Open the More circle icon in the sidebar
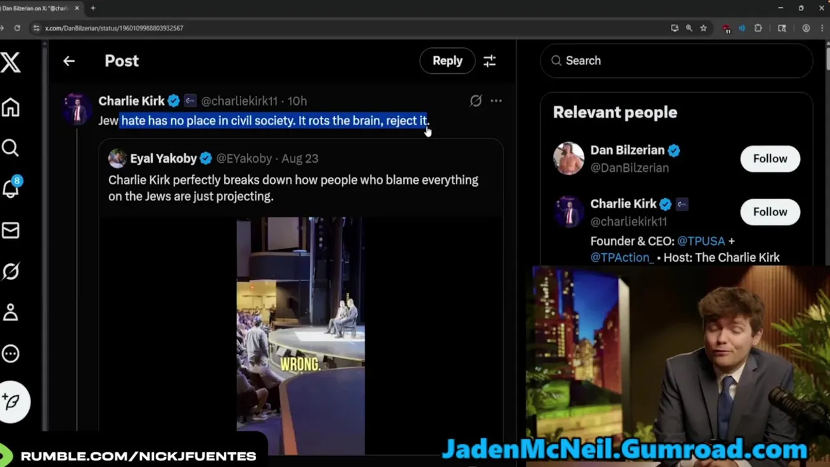Screen dimensions: 830x467 (x=10, y=353)
